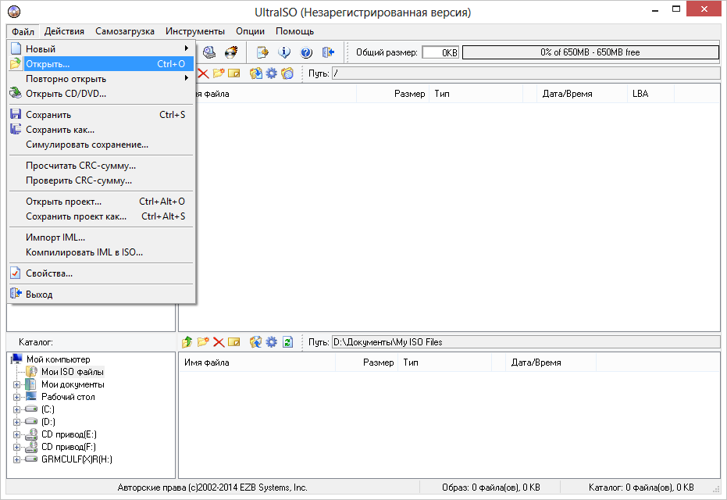Open the Инструменты menu
Screen dimensions: 727x500
coord(194,31)
